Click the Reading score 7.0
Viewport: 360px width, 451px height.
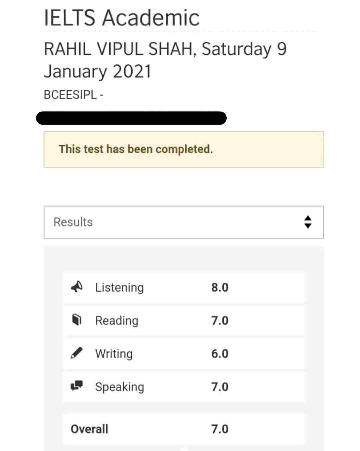(220, 320)
